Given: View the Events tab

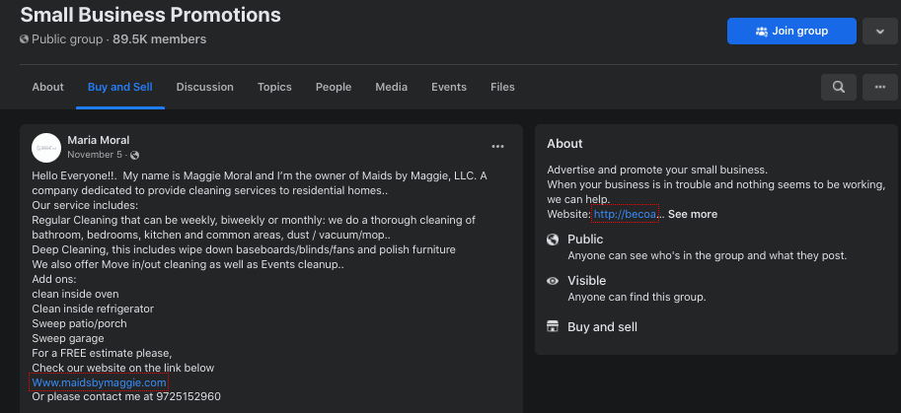Looking at the screenshot, I should point(449,87).
